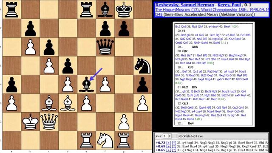Select the black pawn on d5

click(x=68, y=65)
